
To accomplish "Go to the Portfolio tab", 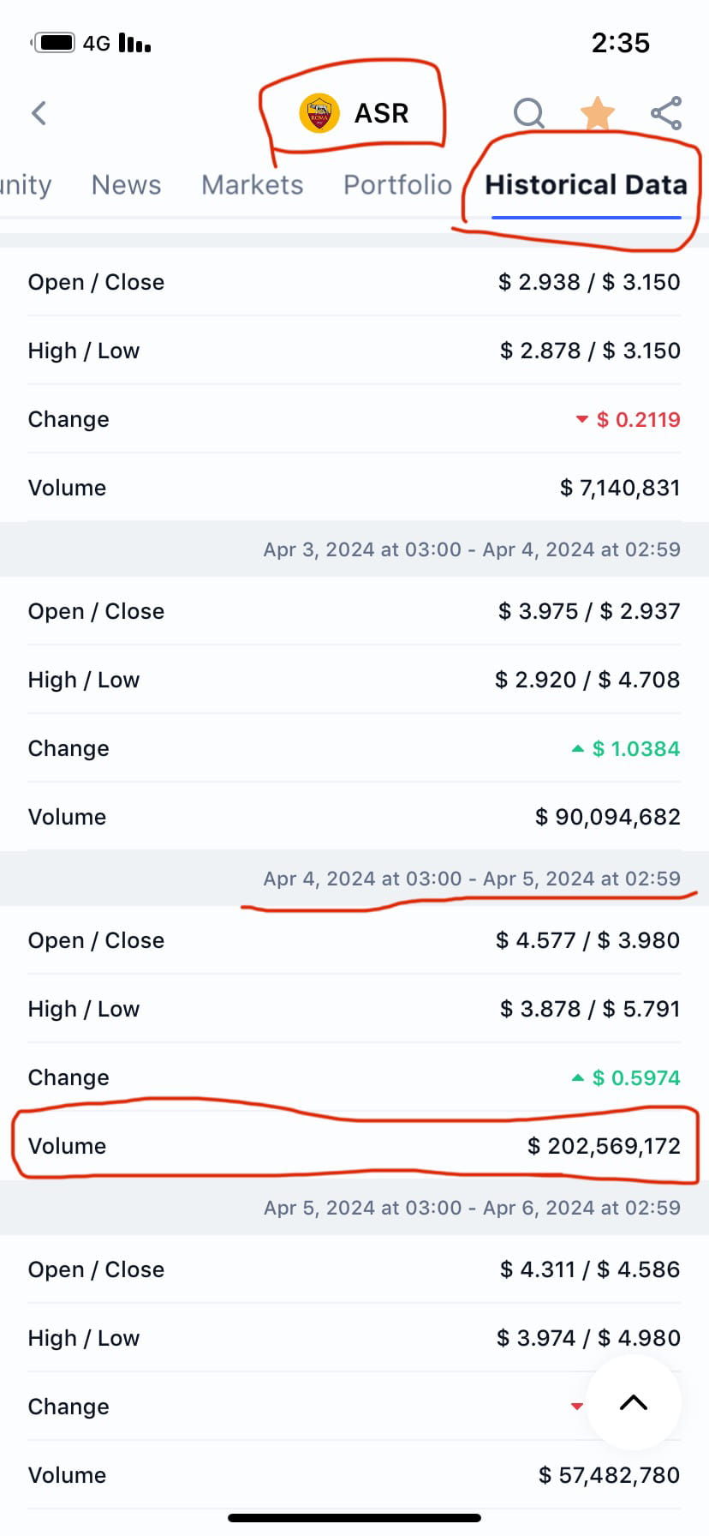I will 397,185.
